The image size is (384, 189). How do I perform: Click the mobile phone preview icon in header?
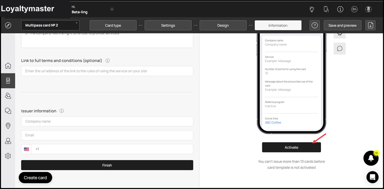[326, 9]
